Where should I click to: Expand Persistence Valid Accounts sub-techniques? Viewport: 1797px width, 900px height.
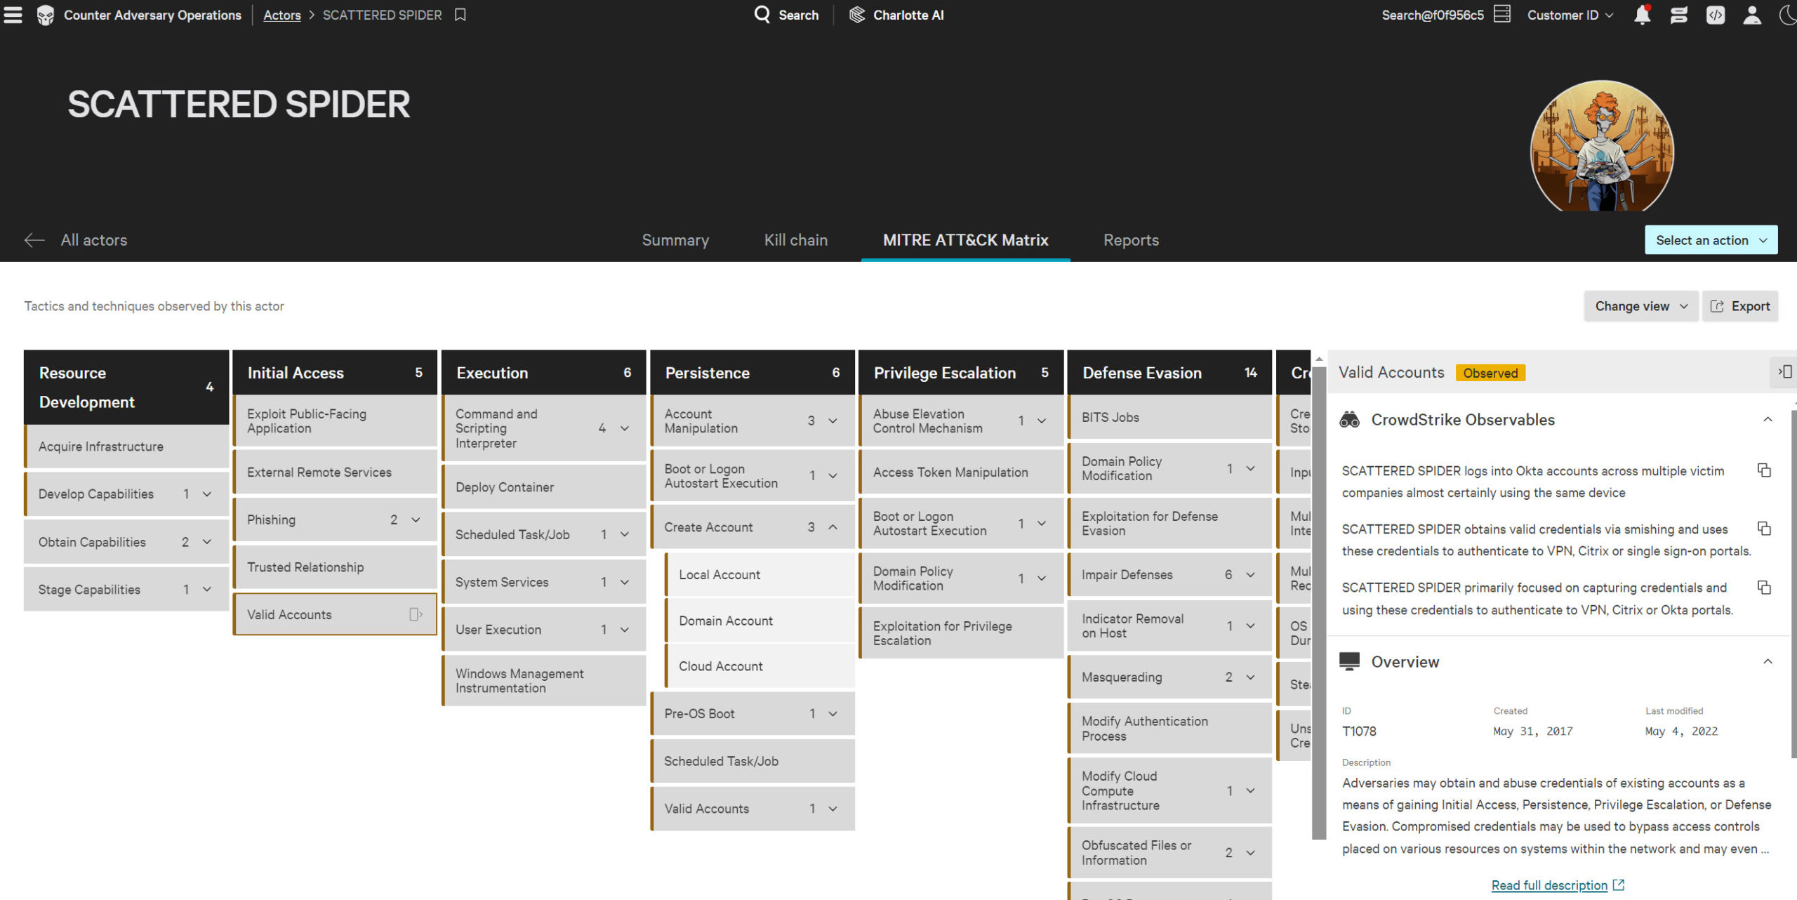pos(833,809)
